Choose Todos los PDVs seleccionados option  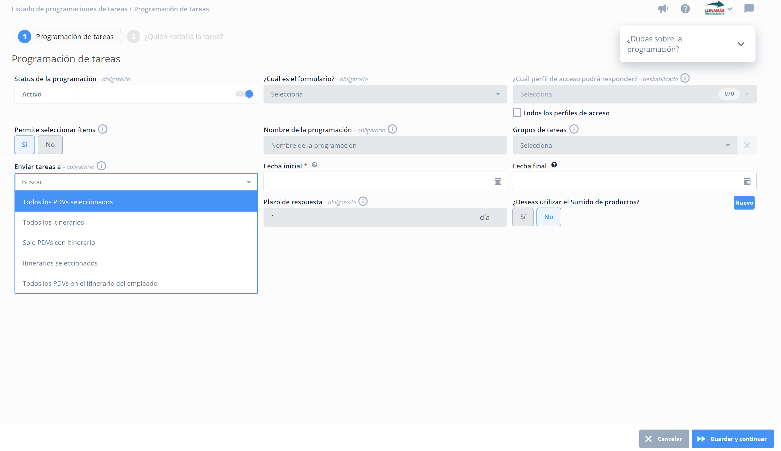click(x=136, y=202)
